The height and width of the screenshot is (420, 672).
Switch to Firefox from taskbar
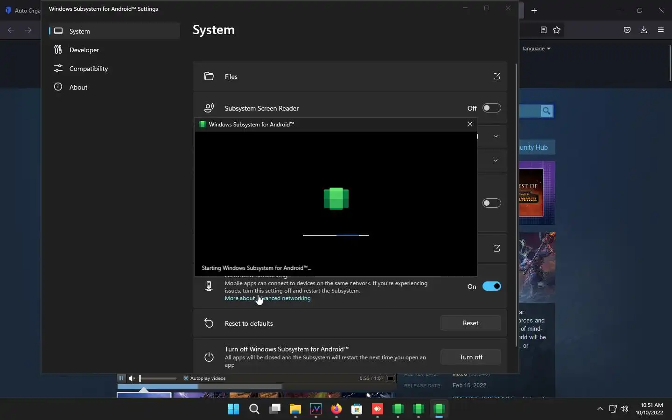336,409
